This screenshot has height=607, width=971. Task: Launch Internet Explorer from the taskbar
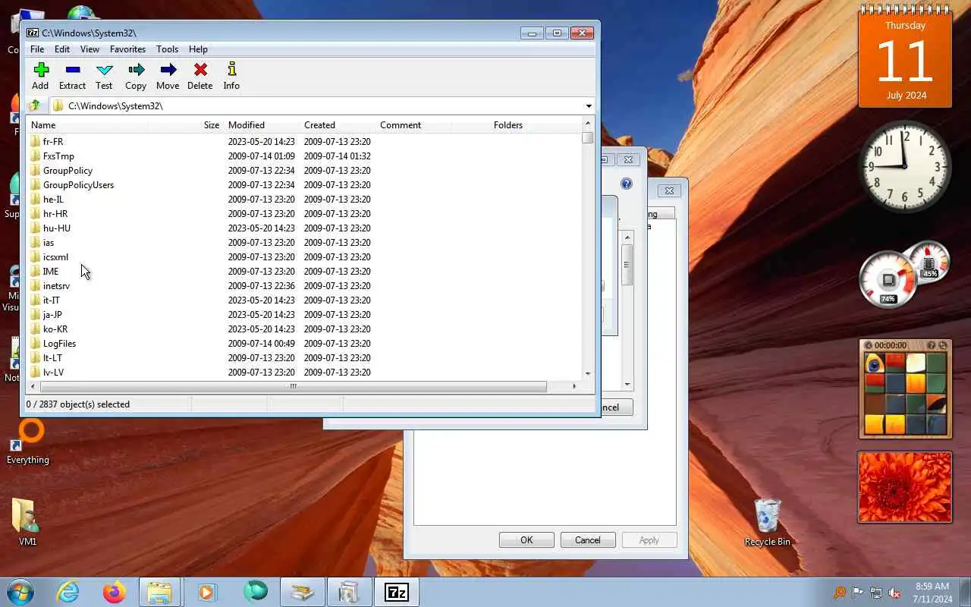(x=68, y=591)
